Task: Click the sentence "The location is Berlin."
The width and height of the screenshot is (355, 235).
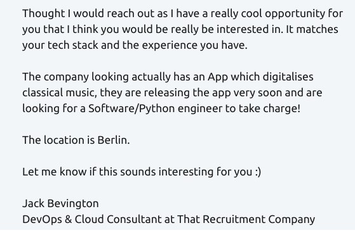Action: coord(76,140)
